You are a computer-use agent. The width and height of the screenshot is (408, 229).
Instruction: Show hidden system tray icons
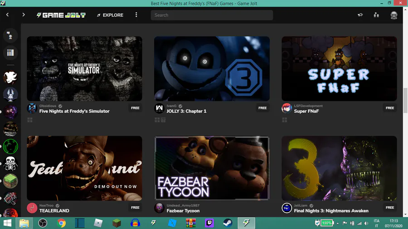(x=337, y=223)
